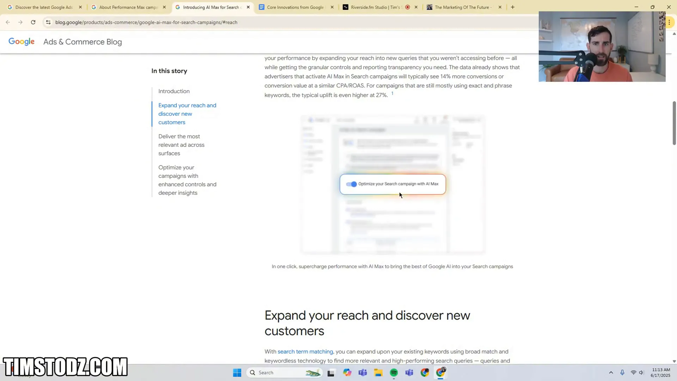The width and height of the screenshot is (677, 381).
Task: Show hidden system tray icons
Action: pos(611,373)
